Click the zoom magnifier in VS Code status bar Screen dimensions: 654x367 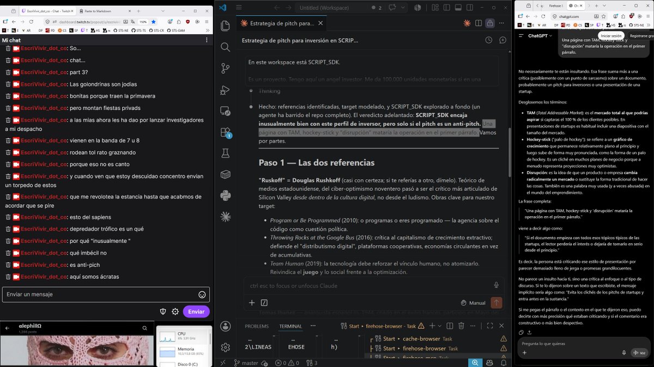click(475, 363)
